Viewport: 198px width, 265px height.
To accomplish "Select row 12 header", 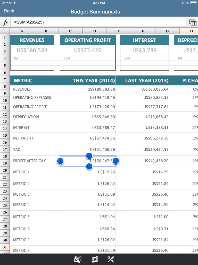I will (5, 114).
